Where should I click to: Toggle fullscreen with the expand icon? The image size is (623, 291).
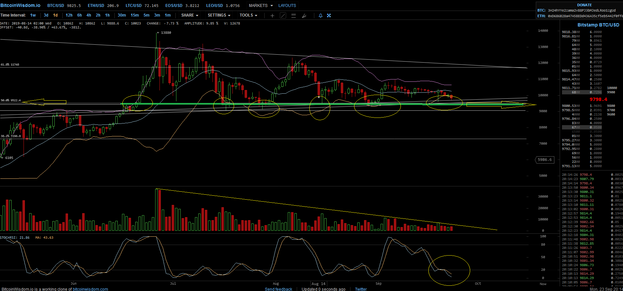coord(329,16)
